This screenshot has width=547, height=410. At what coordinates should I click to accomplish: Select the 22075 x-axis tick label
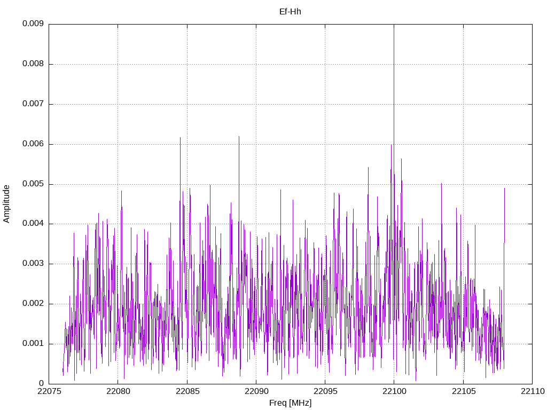pyautogui.click(x=49, y=391)
